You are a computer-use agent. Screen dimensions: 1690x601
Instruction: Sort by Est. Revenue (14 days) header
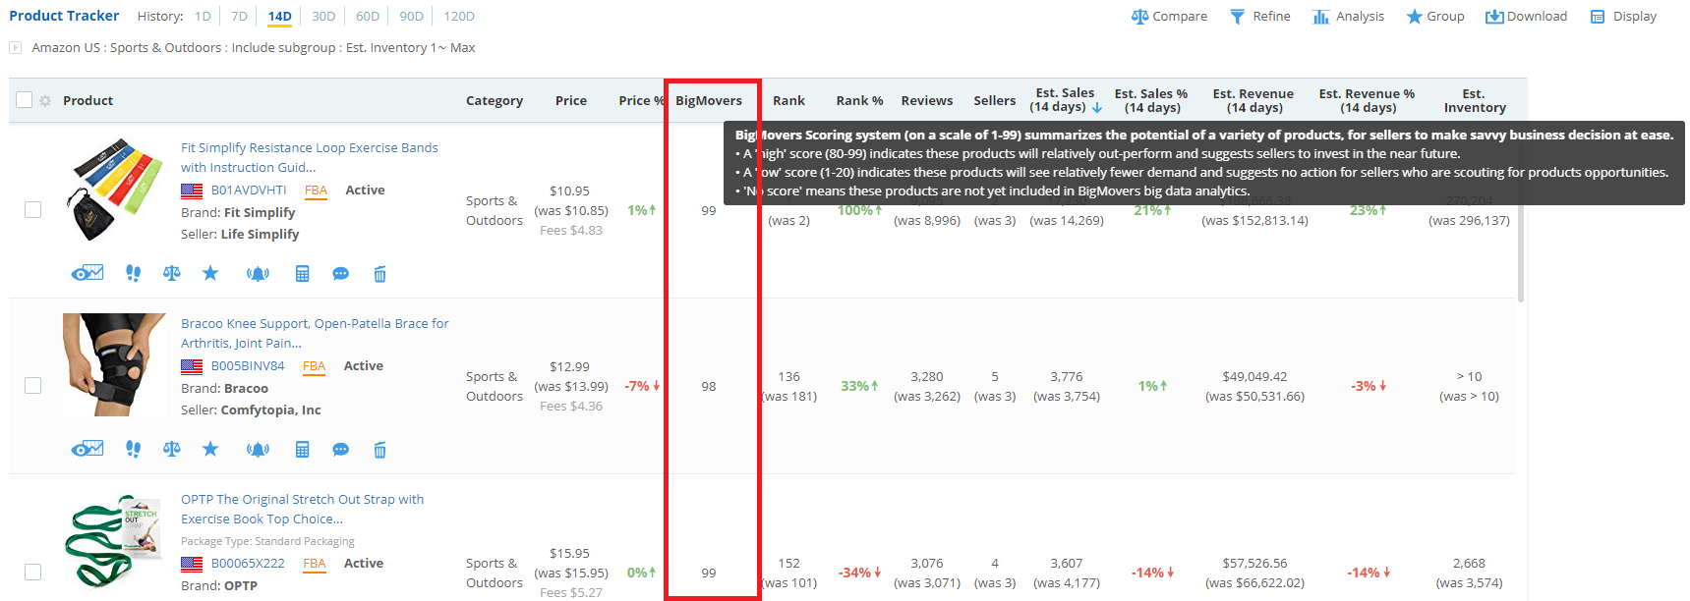coord(1253,100)
